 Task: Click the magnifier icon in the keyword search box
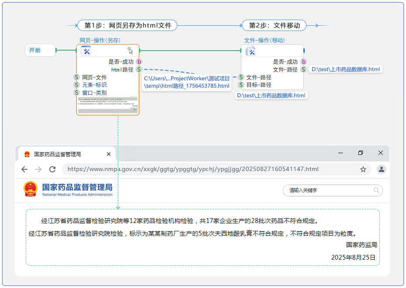pos(376,191)
